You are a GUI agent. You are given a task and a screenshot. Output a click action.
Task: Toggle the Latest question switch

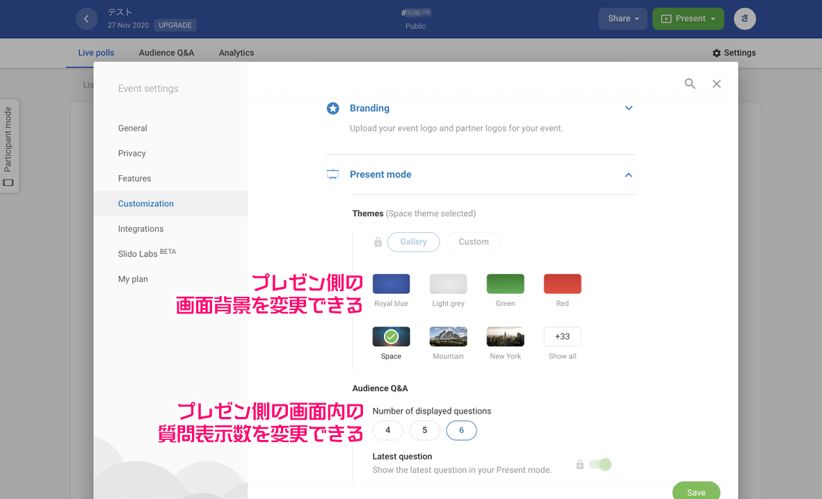click(600, 464)
